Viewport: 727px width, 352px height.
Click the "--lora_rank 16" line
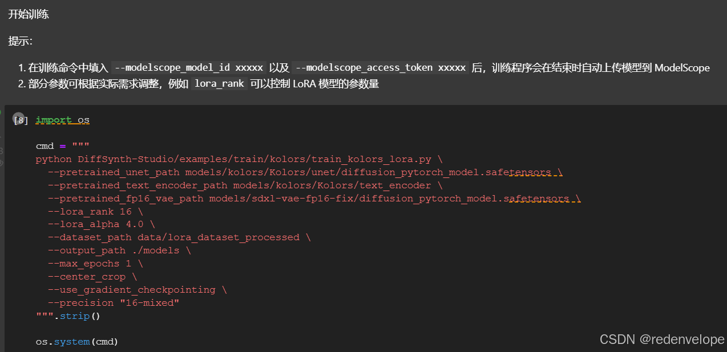pos(95,212)
